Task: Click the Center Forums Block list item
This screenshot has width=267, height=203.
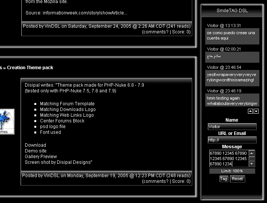Action: [62, 121]
